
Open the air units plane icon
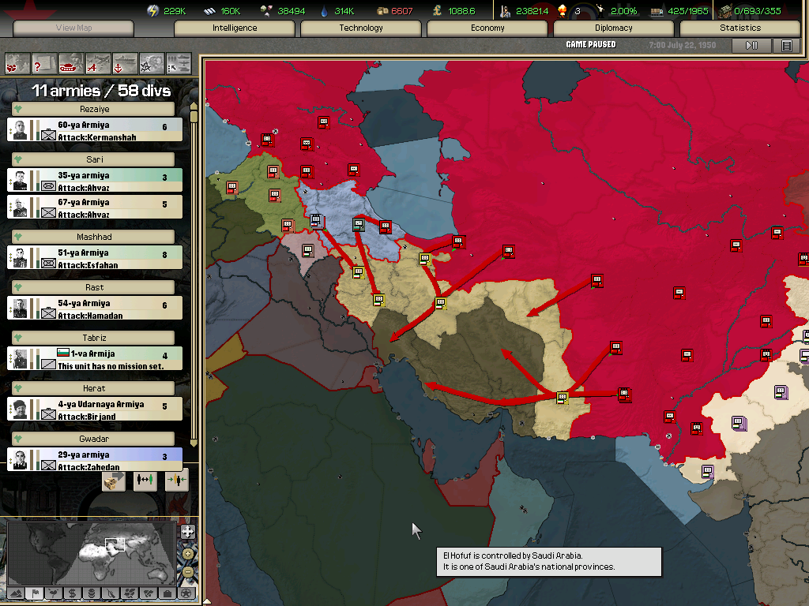[98, 62]
